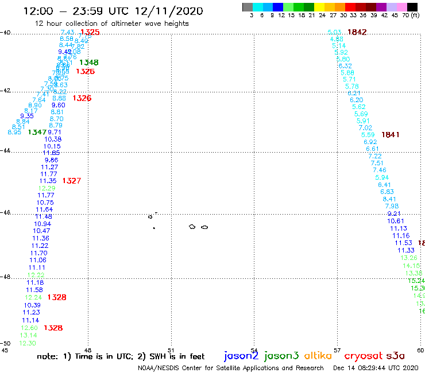Click wave height value 5.03
This screenshot has height=373, width=425.
click(334, 32)
